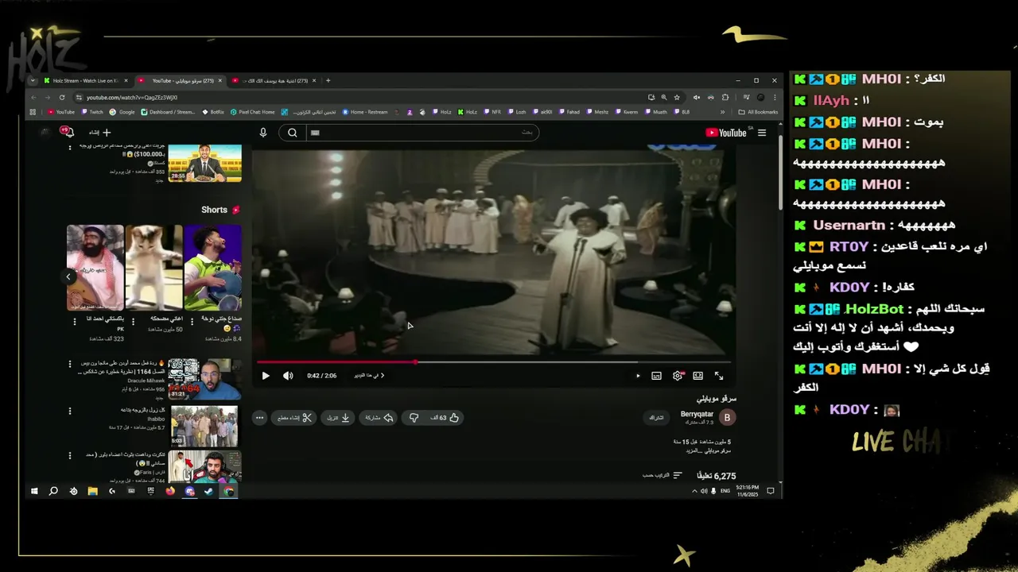
Task: Open the Windows Start menu
Action: tap(34, 491)
